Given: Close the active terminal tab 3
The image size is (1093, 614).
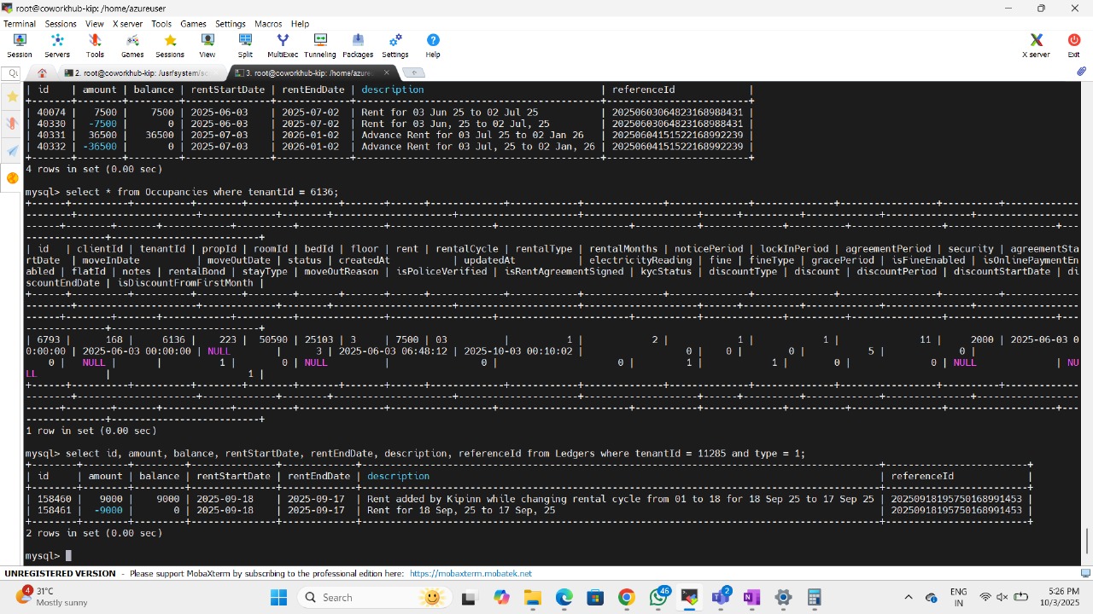Looking at the screenshot, I should 386,72.
